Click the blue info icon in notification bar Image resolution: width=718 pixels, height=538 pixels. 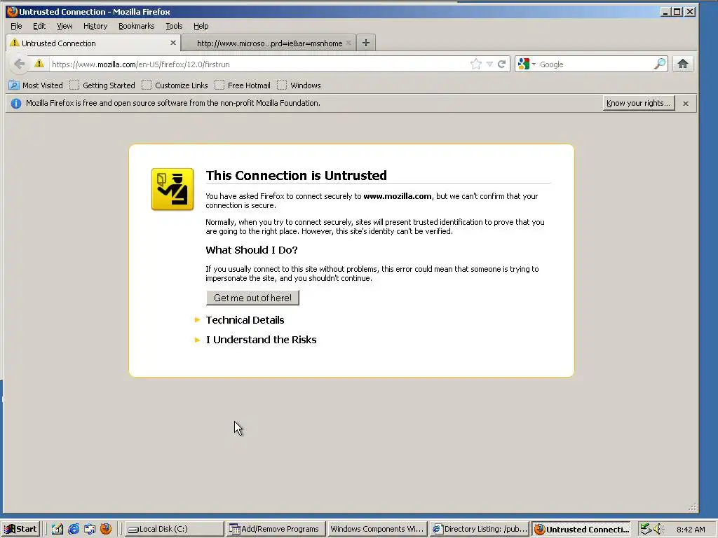tap(16, 104)
